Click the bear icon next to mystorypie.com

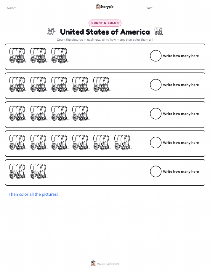coord(93,263)
